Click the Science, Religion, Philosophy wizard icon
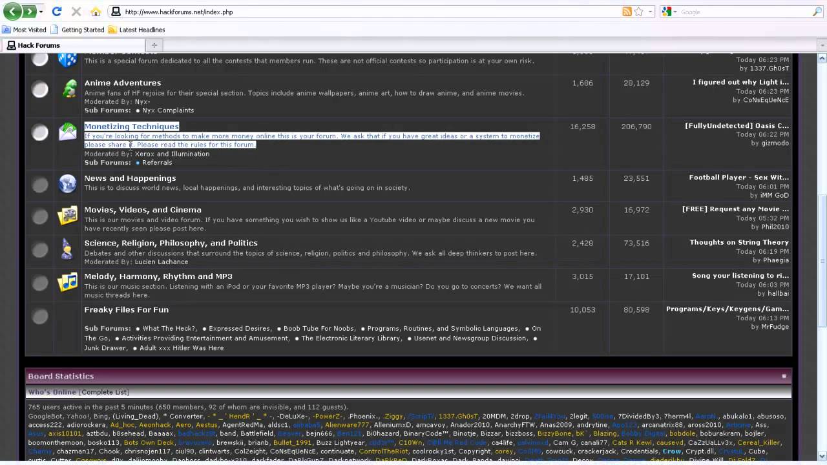Image resolution: width=827 pixels, height=465 pixels. 68,249
